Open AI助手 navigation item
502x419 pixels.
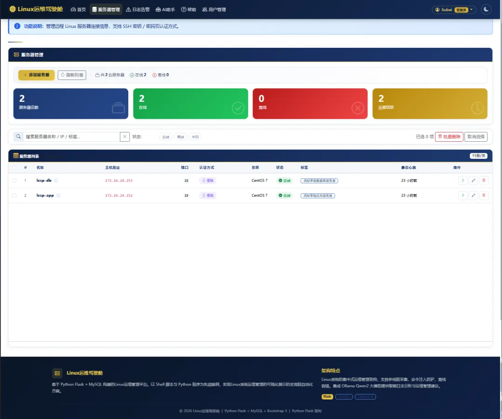(165, 10)
